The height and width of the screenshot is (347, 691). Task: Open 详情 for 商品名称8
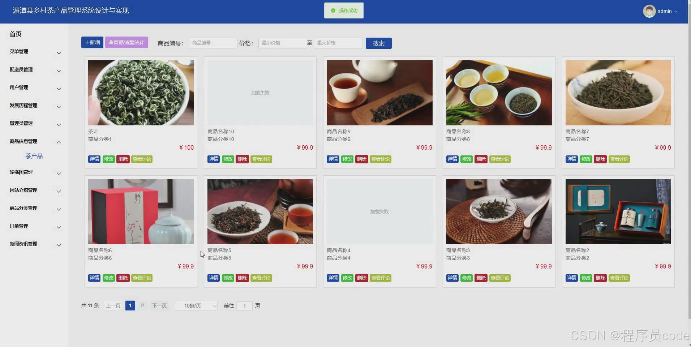pyautogui.click(x=452, y=159)
